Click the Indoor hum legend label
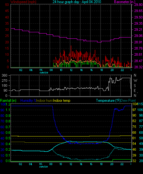This screenshot has width=143, height=174. [44, 101]
